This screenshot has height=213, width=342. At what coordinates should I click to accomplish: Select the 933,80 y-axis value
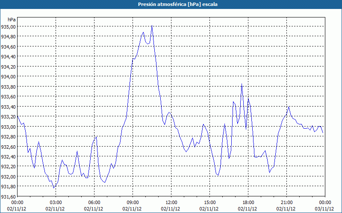click(x=8, y=87)
